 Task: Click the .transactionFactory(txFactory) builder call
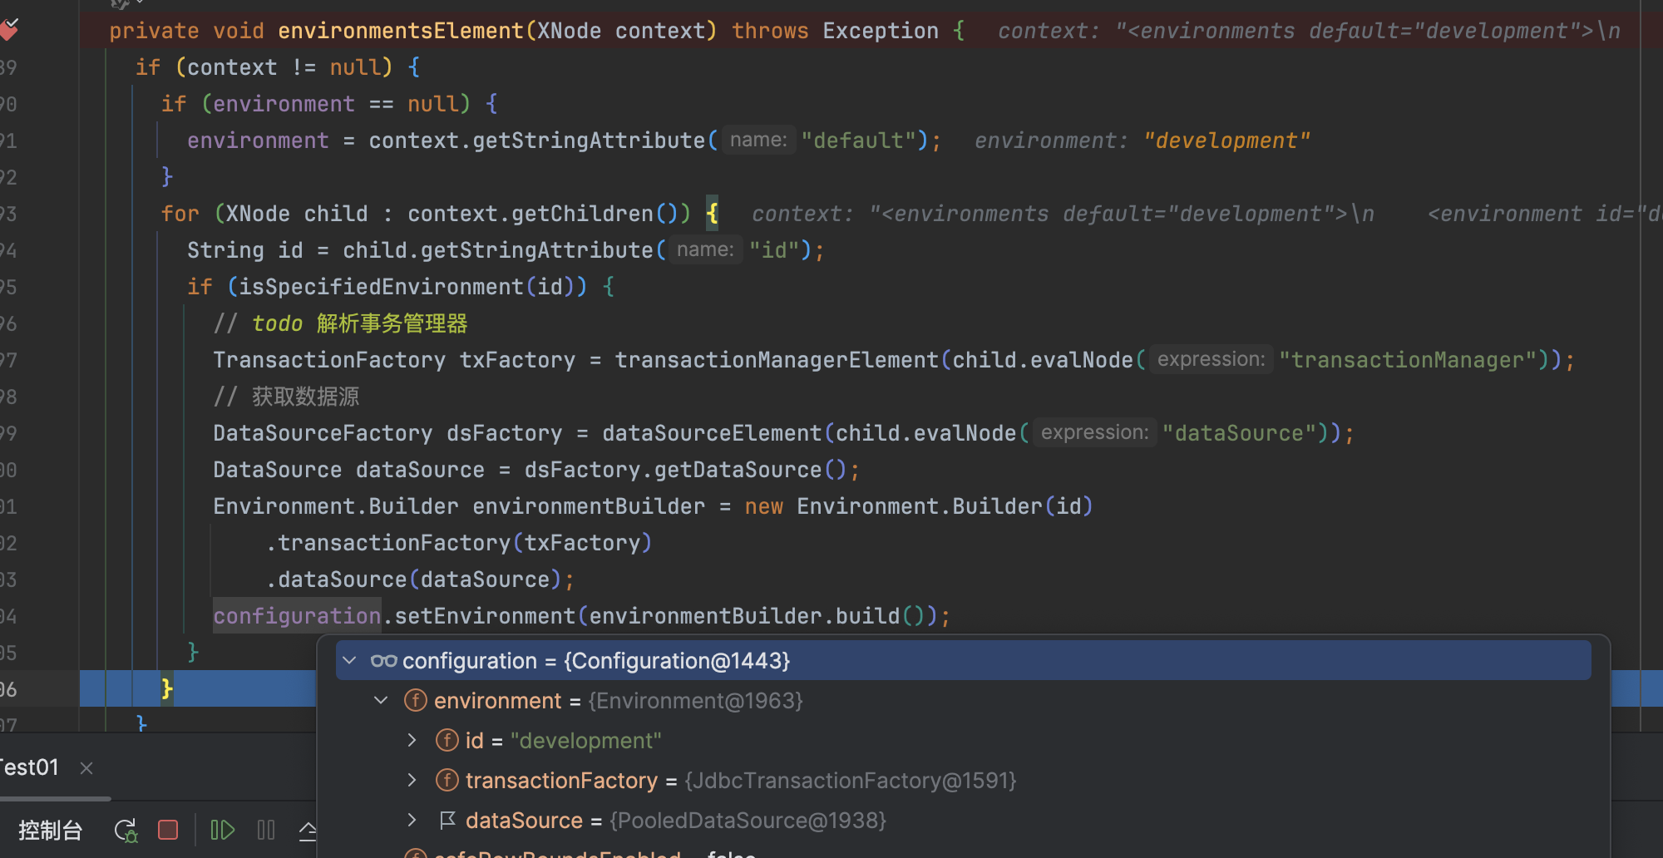click(459, 543)
